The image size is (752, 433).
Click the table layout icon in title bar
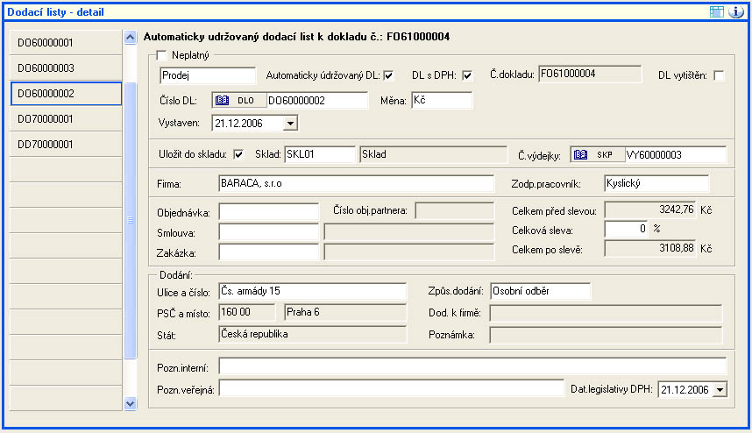[716, 11]
